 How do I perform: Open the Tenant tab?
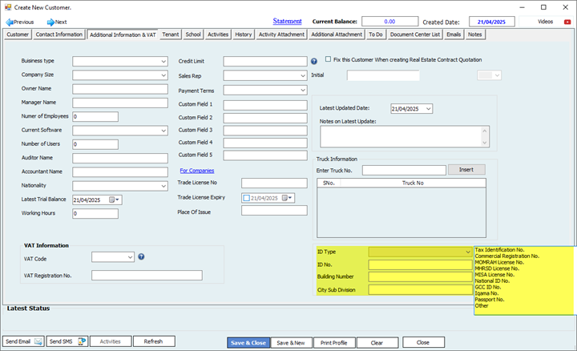(x=171, y=34)
